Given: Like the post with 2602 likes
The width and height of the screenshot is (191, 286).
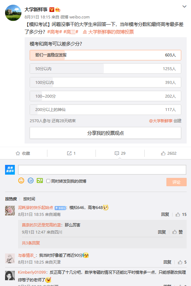Looking at the screenshot, I should [163, 153].
